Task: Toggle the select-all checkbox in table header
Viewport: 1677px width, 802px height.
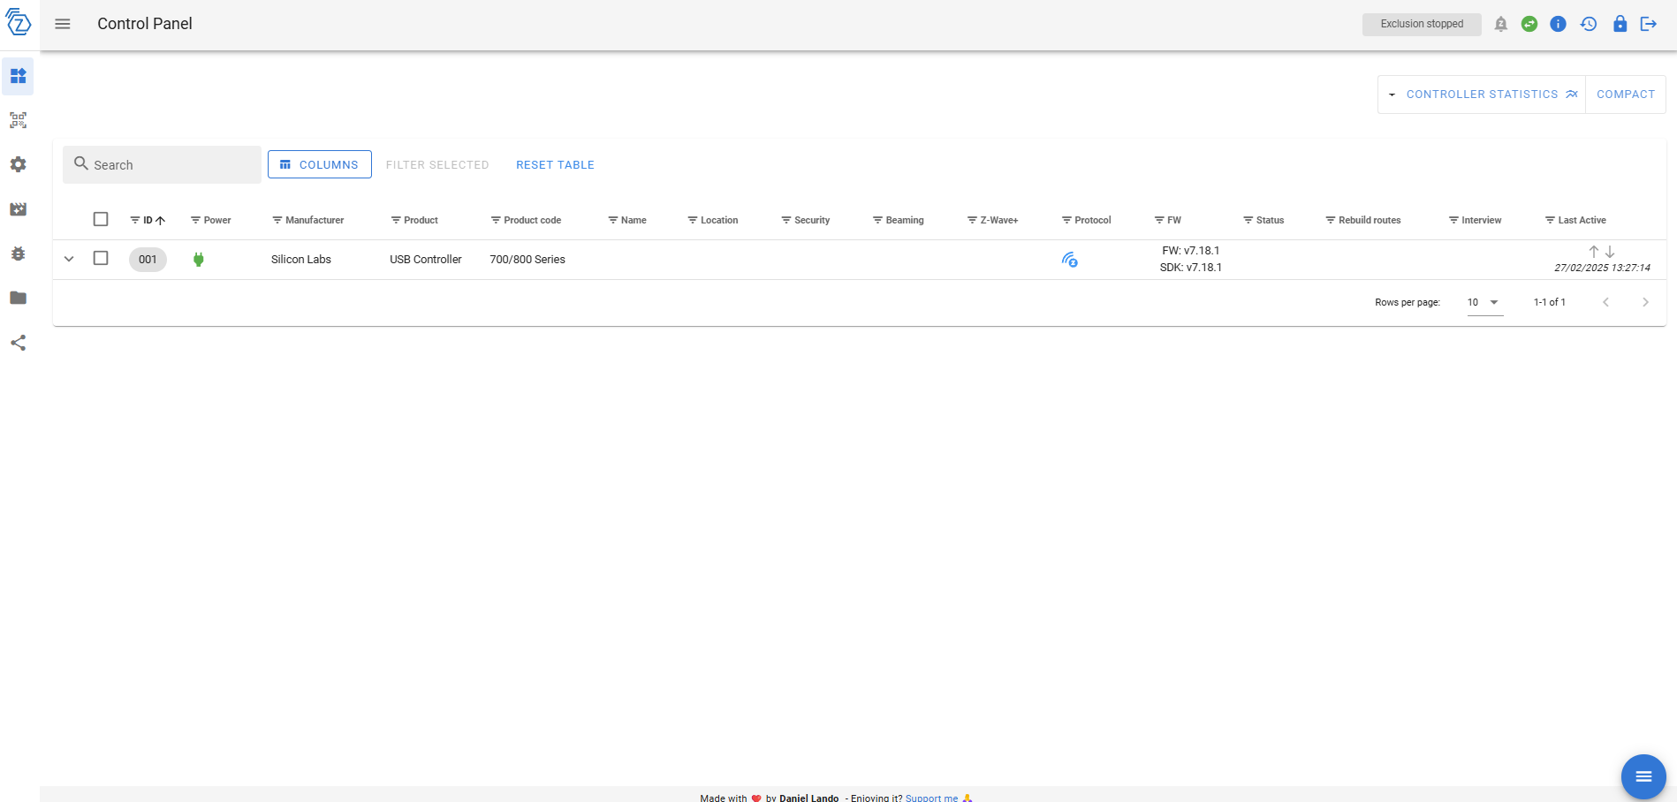Action: tap(101, 219)
